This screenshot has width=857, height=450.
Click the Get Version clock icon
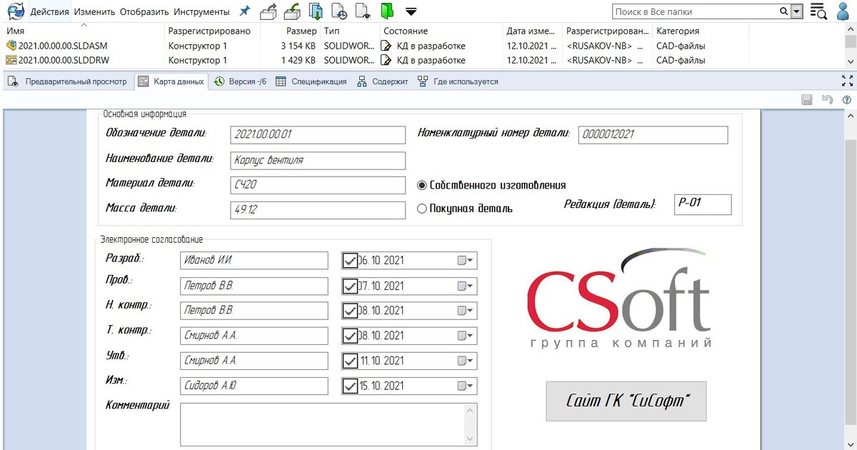pos(339,11)
